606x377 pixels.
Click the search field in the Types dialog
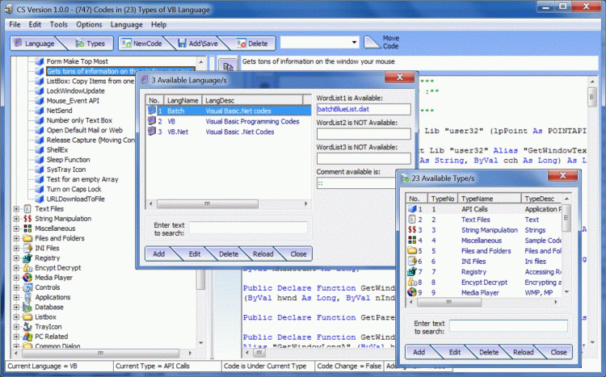pyautogui.click(x=508, y=326)
